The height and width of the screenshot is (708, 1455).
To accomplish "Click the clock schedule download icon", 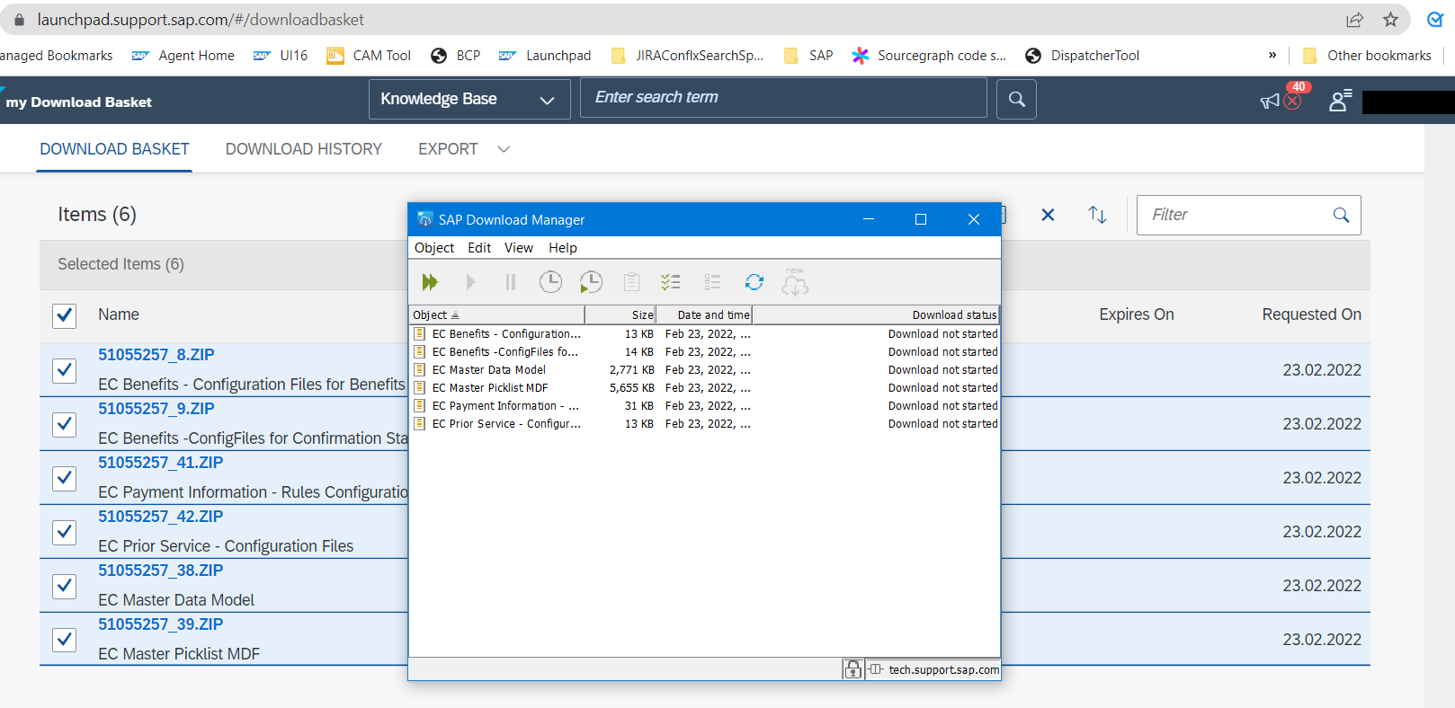I will tap(550, 282).
